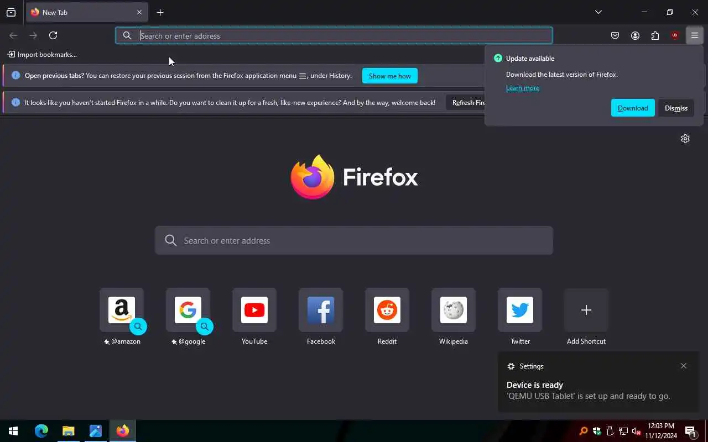Viewport: 708px width, 442px height.
Task: Open Windows Security tray icon
Action: click(x=597, y=431)
